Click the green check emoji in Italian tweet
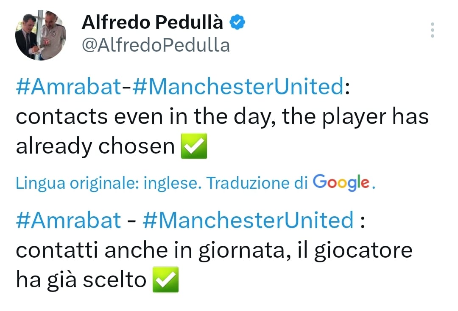Viewport: 458px width, 311px height. pyautogui.click(x=165, y=279)
